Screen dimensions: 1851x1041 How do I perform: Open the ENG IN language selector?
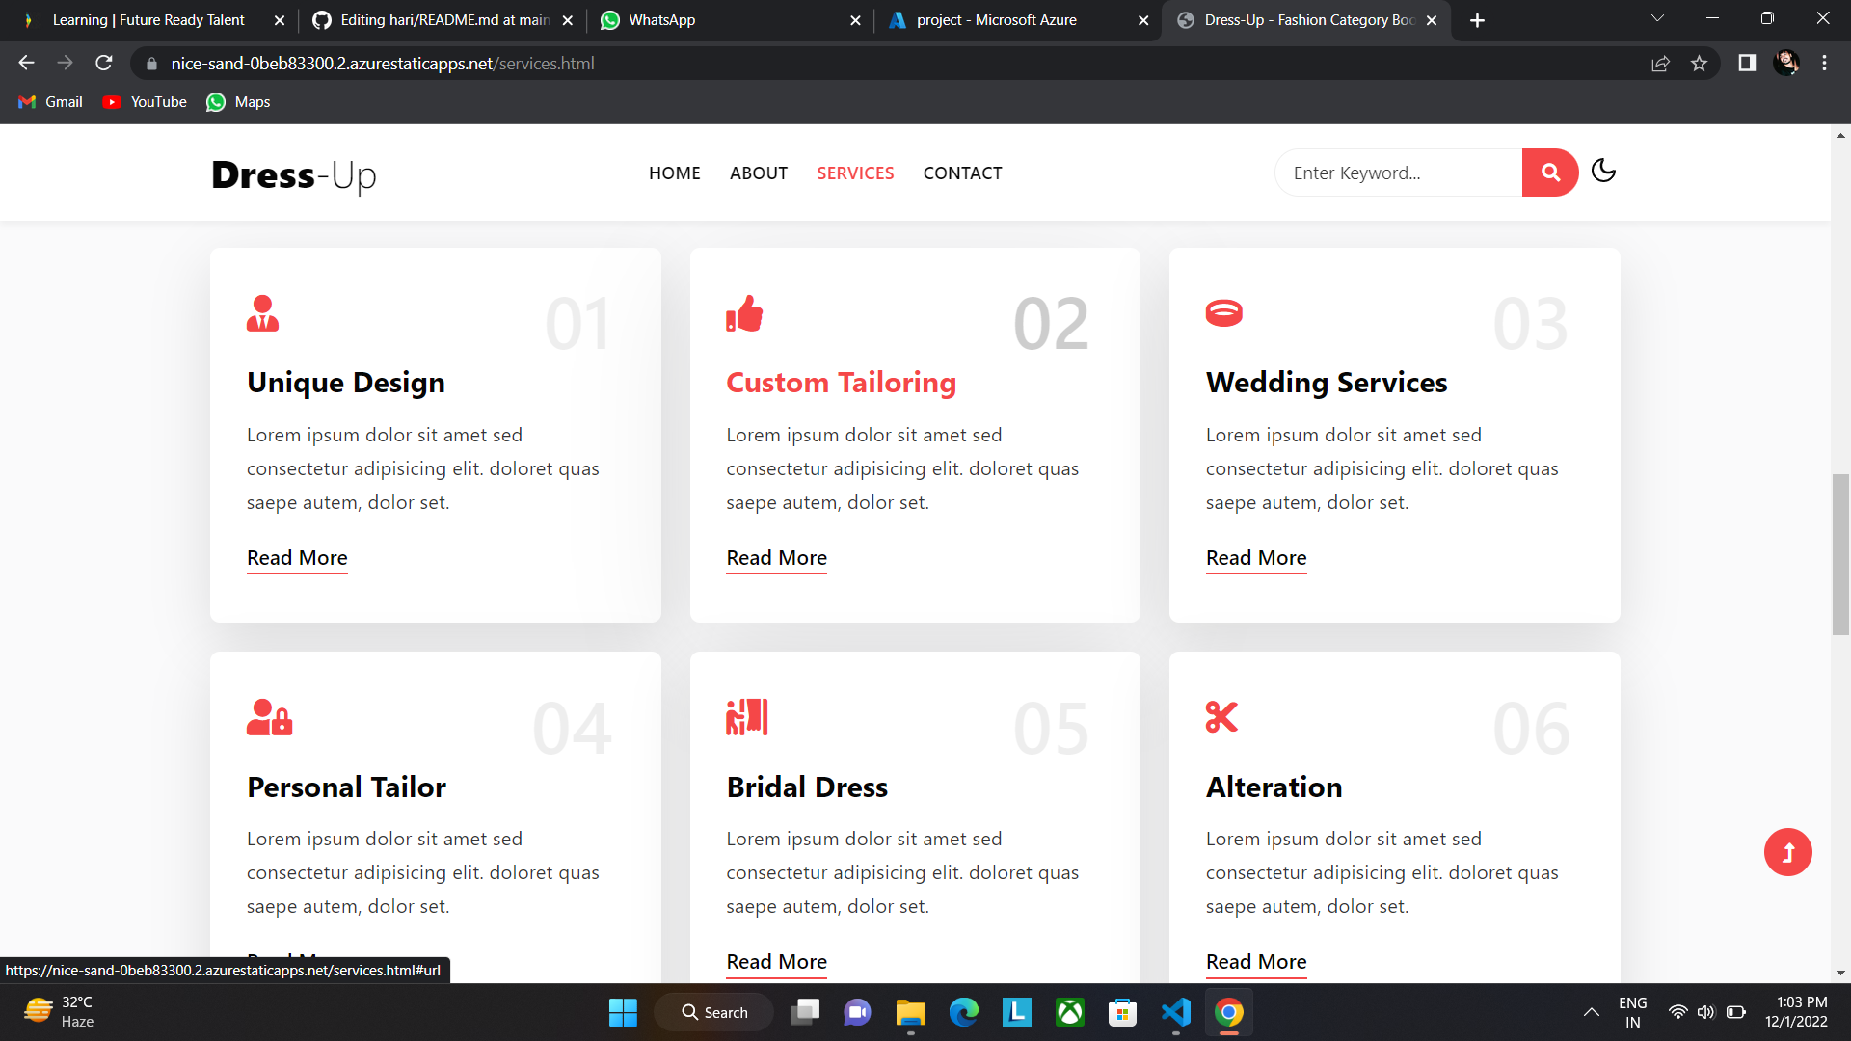[1633, 1012]
